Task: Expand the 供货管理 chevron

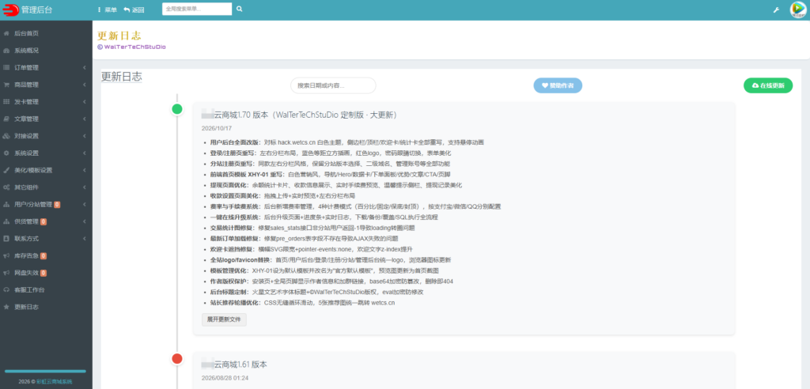Action: tap(84, 221)
